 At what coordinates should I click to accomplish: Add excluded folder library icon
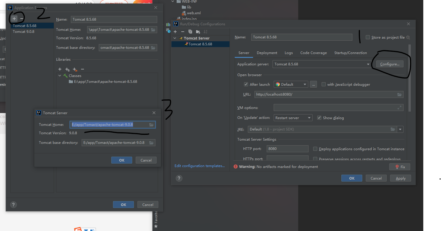click(75, 69)
